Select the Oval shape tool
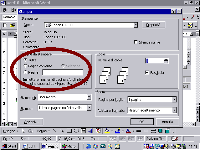Viewport: 200px width, 150px height. pyautogui.click(x=76, y=131)
